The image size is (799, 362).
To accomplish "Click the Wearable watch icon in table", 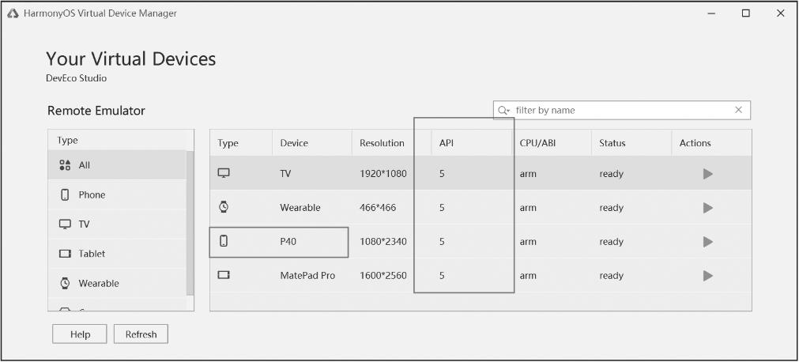I will point(224,207).
